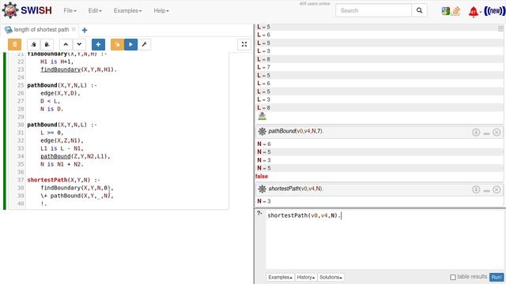The image size is (506, 284).
Task: Open the results pane hamburger menu
Action: pos(500,28)
